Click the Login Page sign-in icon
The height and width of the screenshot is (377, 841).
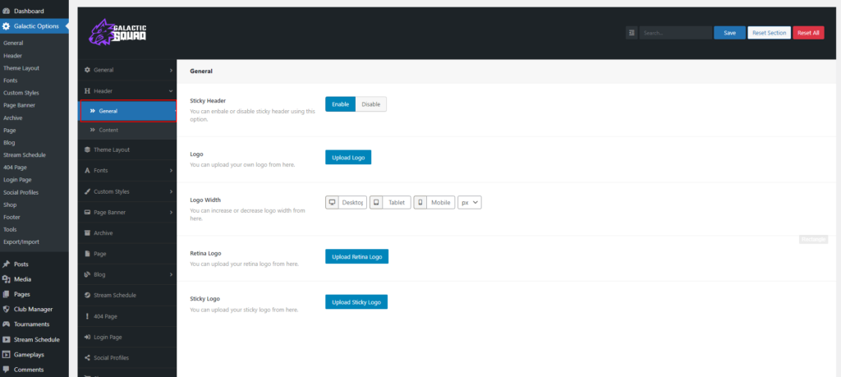click(x=87, y=338)
